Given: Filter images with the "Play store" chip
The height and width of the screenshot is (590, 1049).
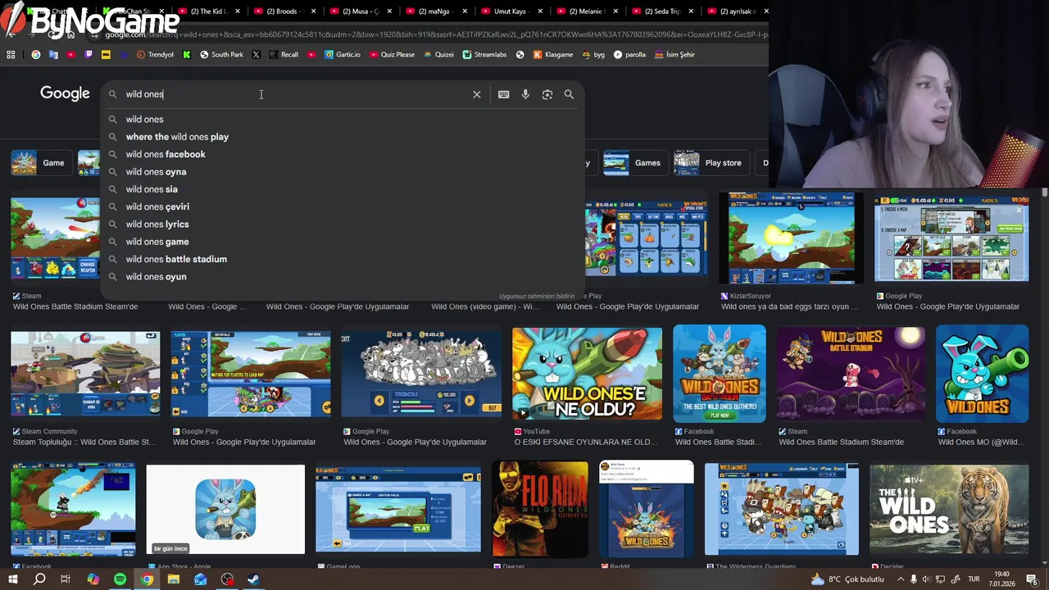Looking at the screenshot, I should coord(710,162).
